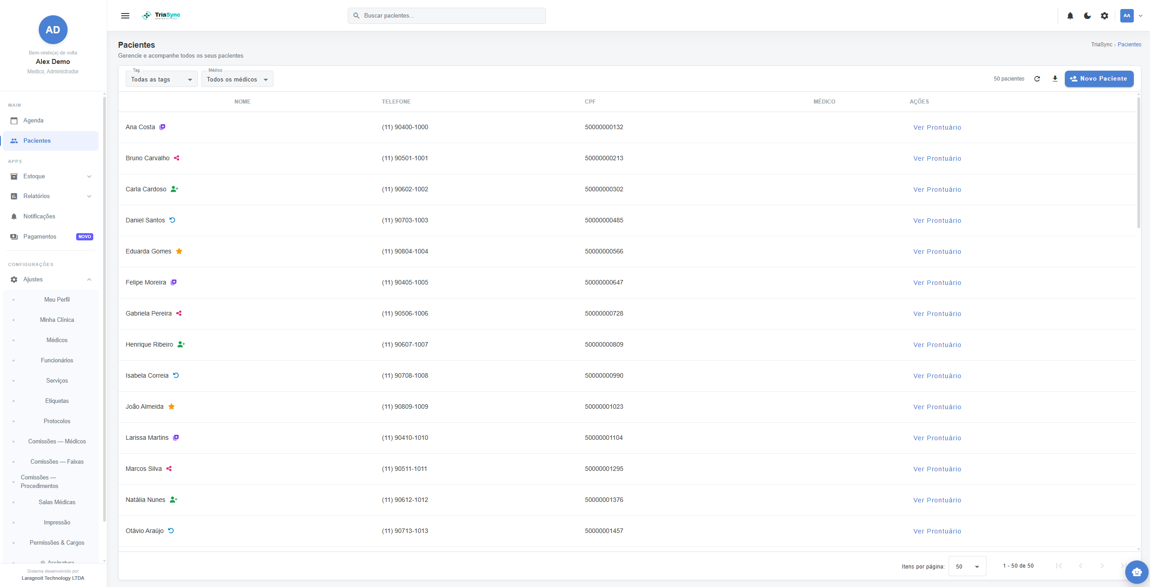Expand the Estoque sidebar menu
The height and width of the screenshot is (587, 1150).
point(50,176)
